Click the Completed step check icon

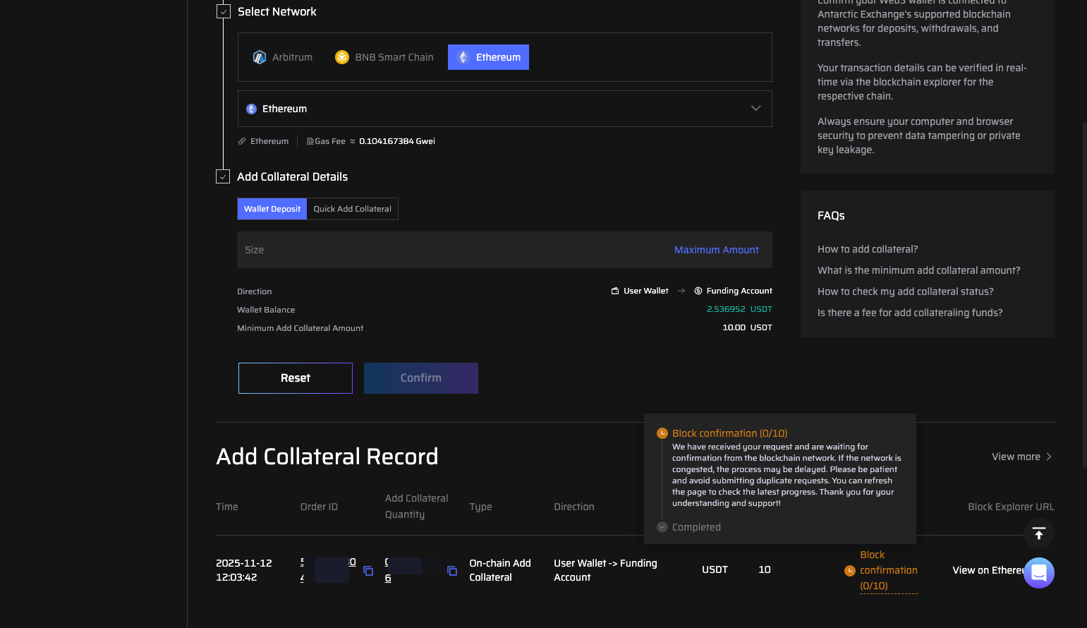(662, 527)
